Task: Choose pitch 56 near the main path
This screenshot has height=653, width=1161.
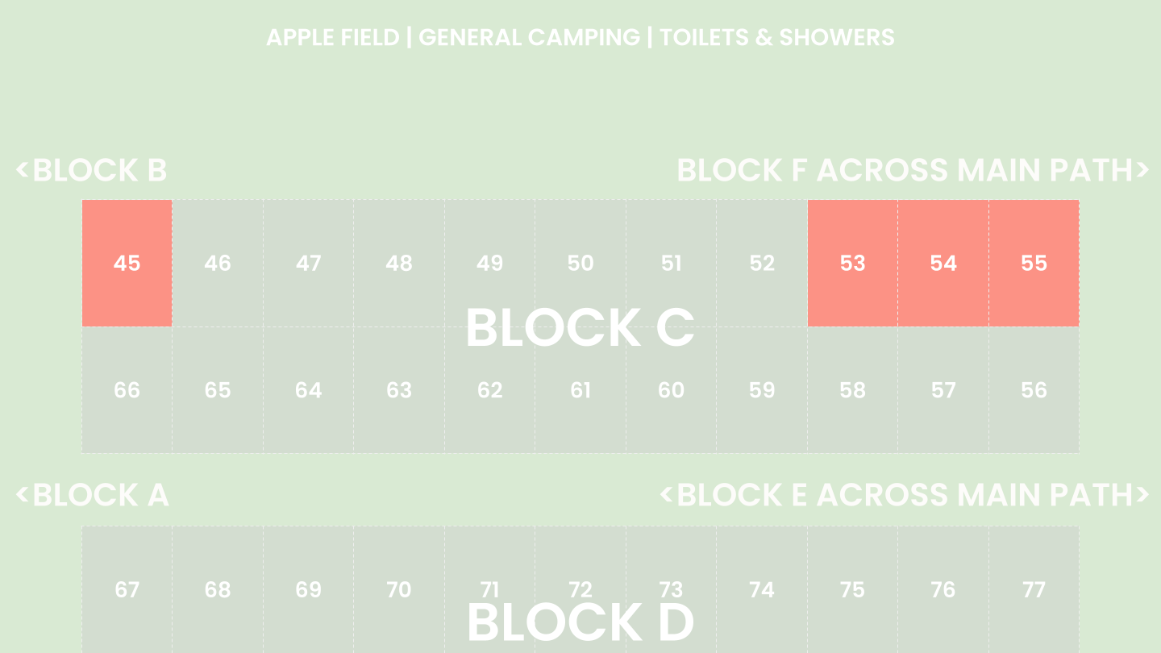Action: [x=1034, y=390]
